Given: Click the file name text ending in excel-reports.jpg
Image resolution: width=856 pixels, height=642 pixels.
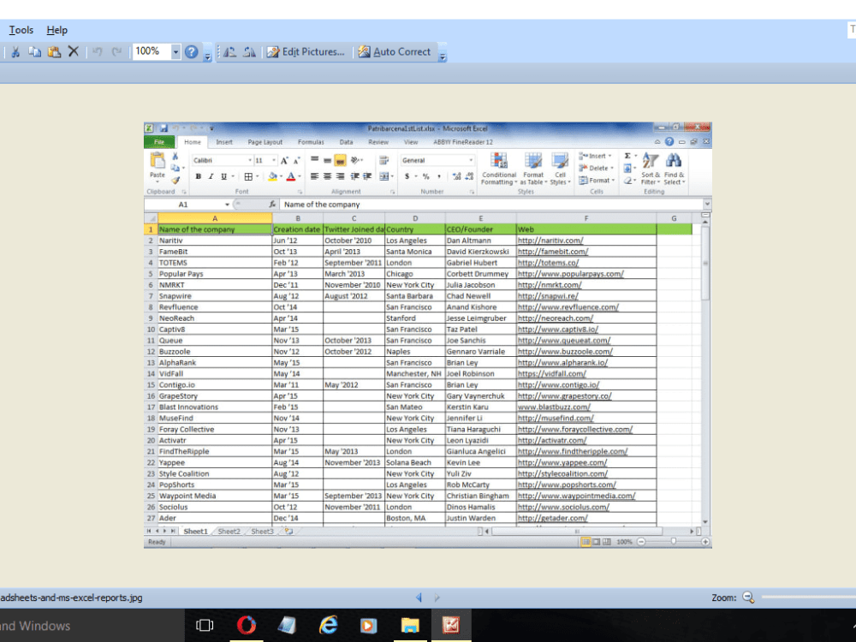Looking at the screenshot, I should (72, 597).
